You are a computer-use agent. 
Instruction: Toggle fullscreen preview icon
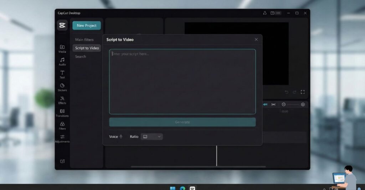[303, 92]
